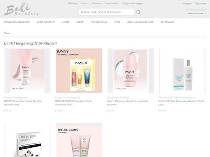Click the Geen producten cart status text
The height and width of the screenshot is (157, 210).
196,13
